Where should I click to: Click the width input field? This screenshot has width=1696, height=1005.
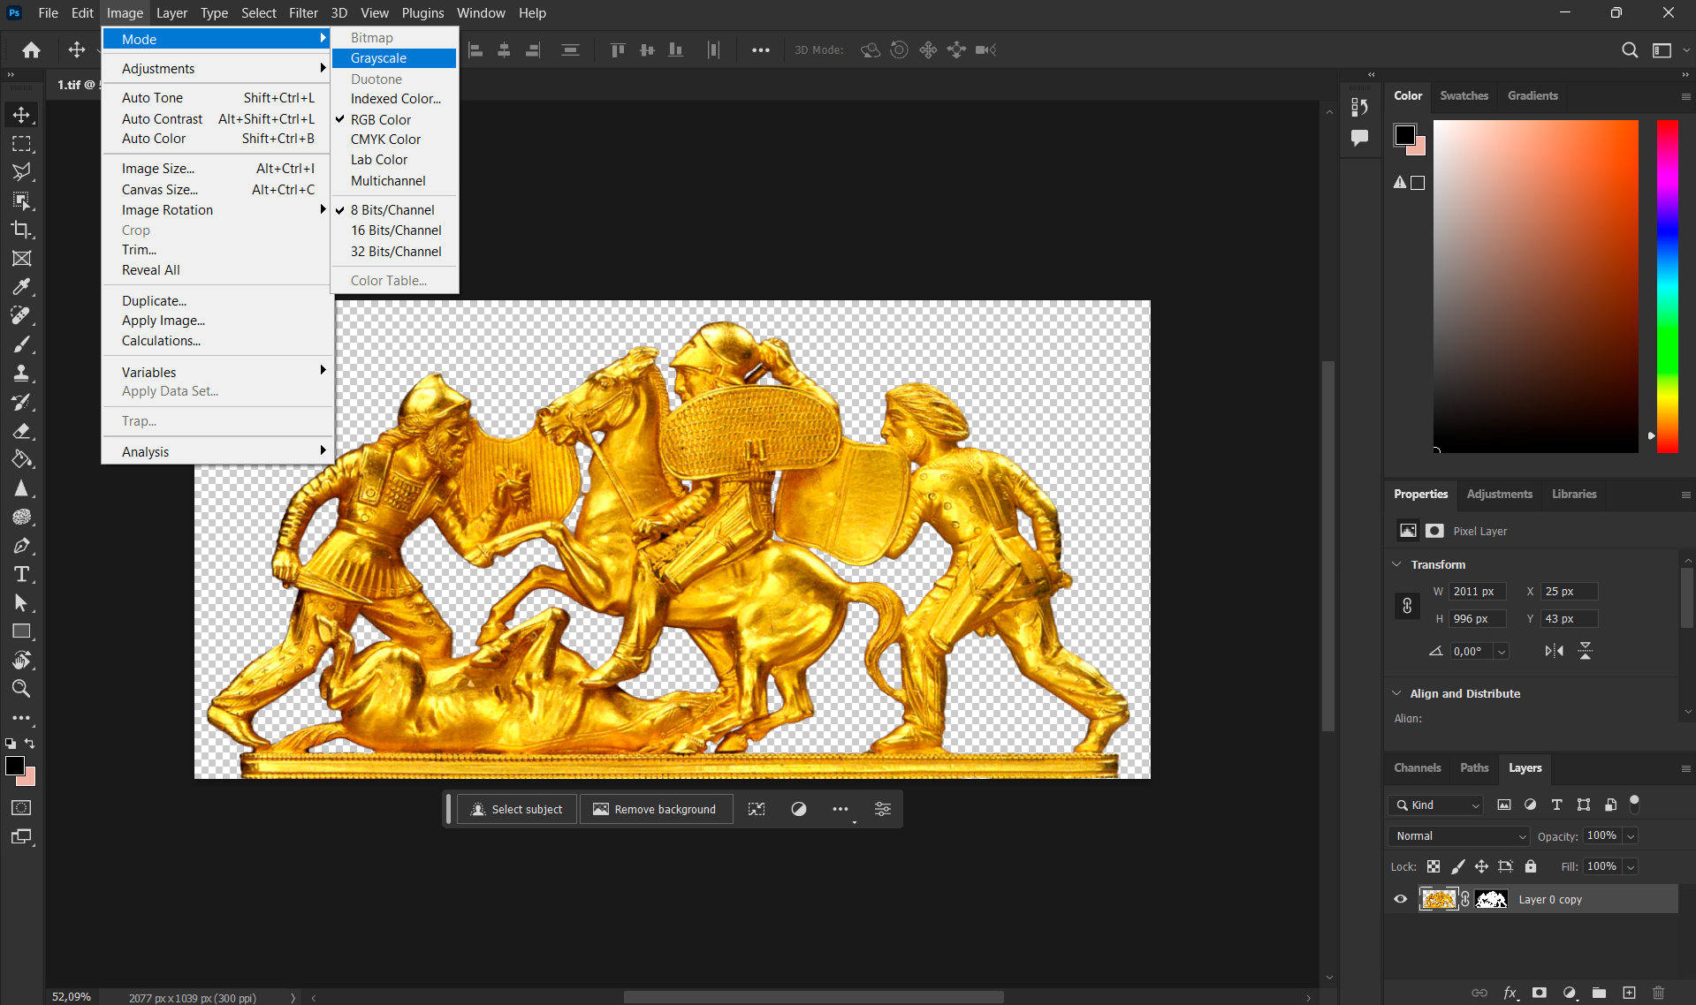pyautogui.click(x=1478, y=592)
